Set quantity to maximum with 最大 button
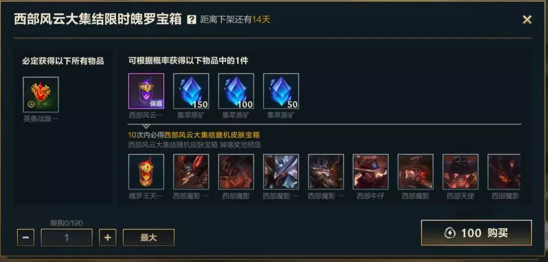This screenshot has height=262, width=548. [149, 238]
